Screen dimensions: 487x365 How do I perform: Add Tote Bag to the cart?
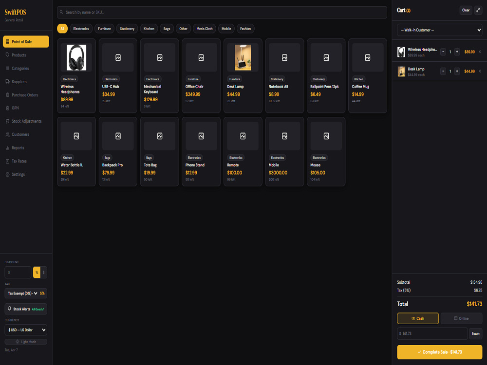160,151
